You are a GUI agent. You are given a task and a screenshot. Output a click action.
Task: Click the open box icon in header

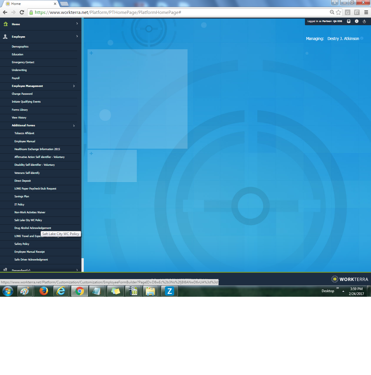349,21
